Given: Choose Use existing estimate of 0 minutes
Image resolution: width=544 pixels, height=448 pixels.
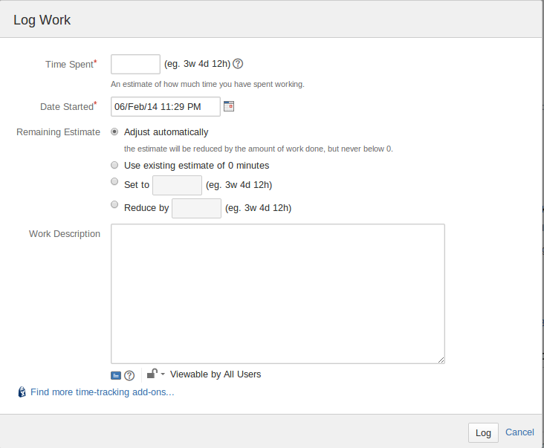Looking at the screenshot, I should tap(114, 165).
